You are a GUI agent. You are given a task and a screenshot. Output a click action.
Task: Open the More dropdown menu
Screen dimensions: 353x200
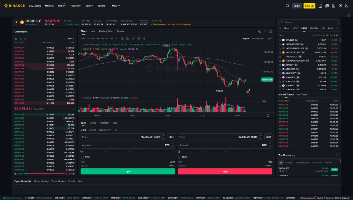pyautogui.click(x=116, y=6)
